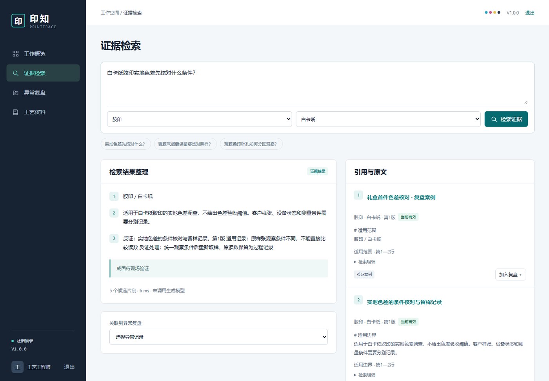
Task: Open the 胶印 process dropdown
Action: click(200, 119)
